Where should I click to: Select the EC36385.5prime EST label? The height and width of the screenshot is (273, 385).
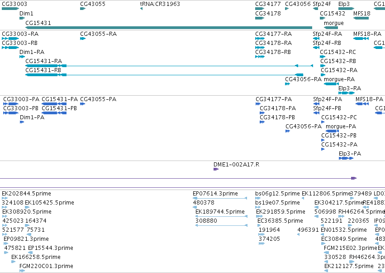coord(280,221)
